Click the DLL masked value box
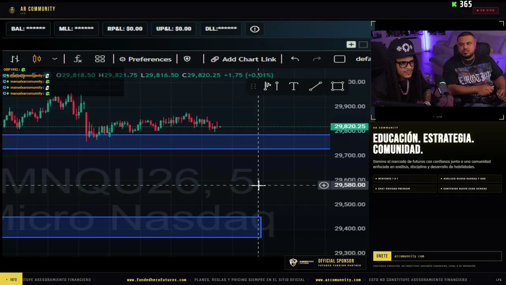 click(x=221, y=28)
